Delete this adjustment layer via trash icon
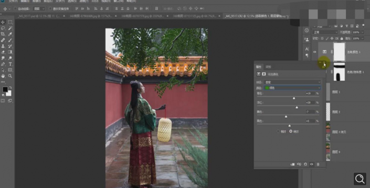The height and width of the screenshot is (188, 370). pos(318,164)
